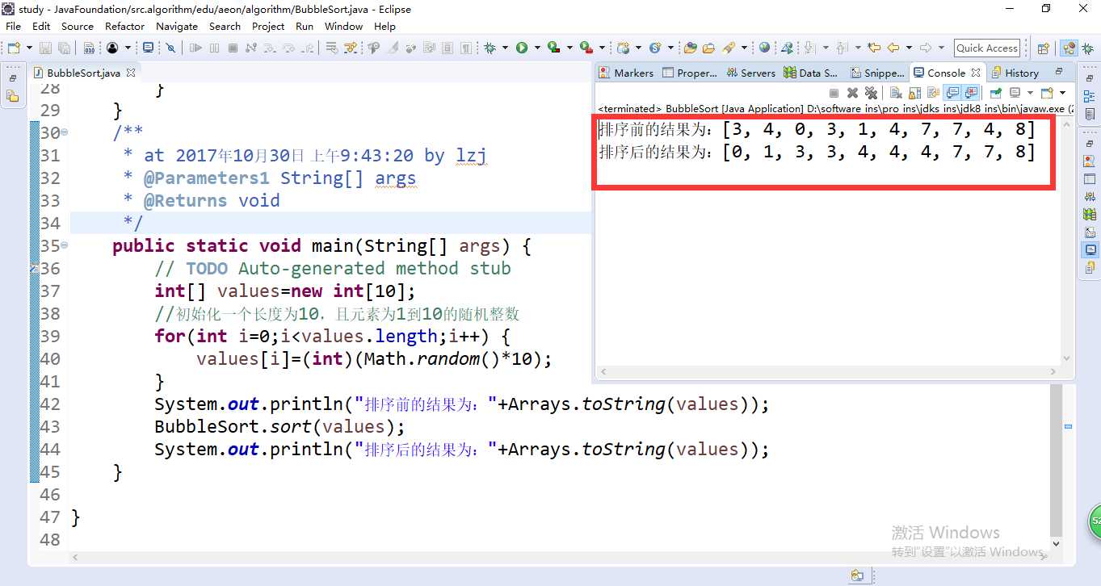Click the Toggle Mark Occurrences icon
This screenshot has height=586, width=1101.
(392, 48)
